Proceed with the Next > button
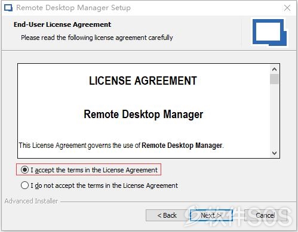The width and height of the screenshot is (298, 232). pos(211,215)
